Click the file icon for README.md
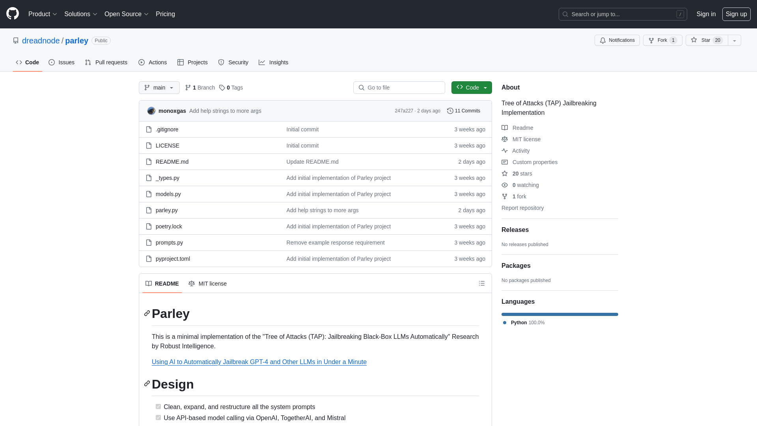757x426 pixels. click(x=149, y=162)
